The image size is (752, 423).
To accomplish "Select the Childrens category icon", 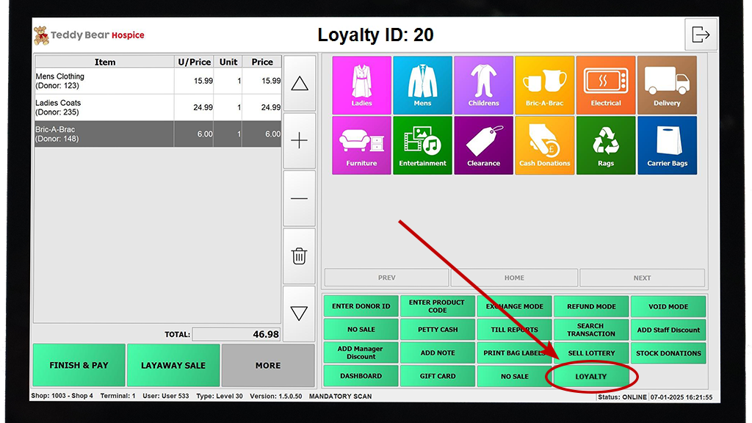I will tap(484, 84).
